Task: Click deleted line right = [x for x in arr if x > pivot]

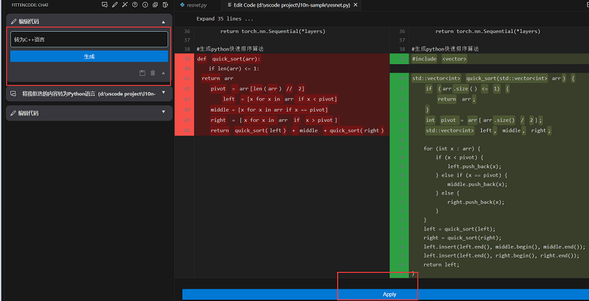Action: (274, 120)
